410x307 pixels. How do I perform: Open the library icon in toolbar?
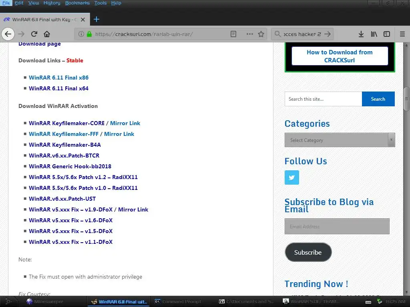click(x=374, y=34)
